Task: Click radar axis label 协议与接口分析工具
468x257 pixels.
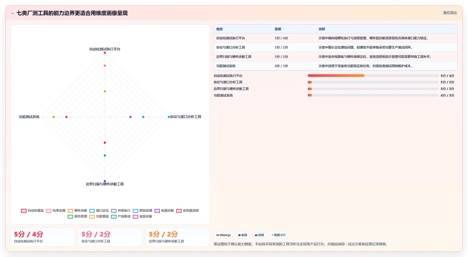Action: (x=186, y=117)
